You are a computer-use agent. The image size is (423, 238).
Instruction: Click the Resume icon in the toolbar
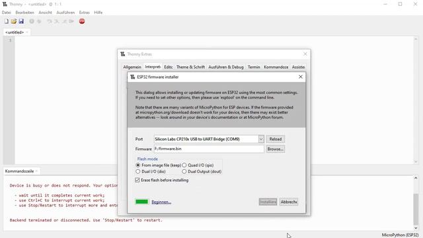(x=71, y=21)
